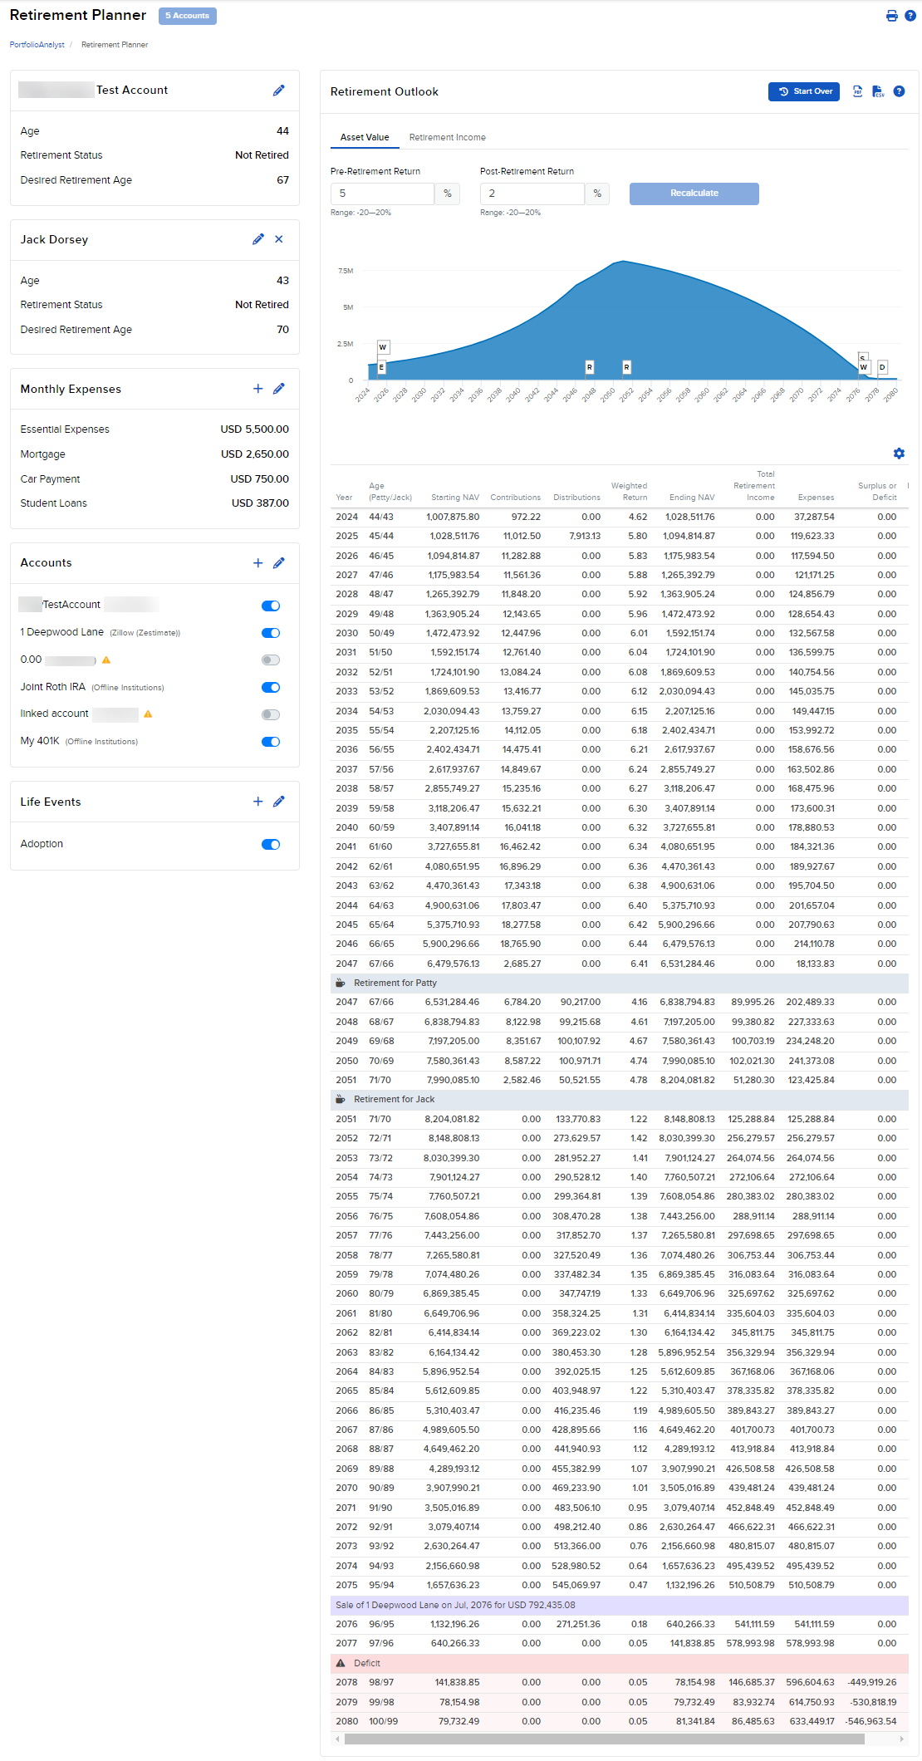Viewport: 922px width, 1761px height.
Task: Edit the Test Account profile with pencil icon
Action: tap(279, 91)
